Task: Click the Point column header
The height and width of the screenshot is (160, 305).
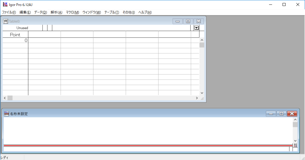Action: [15, 35]
